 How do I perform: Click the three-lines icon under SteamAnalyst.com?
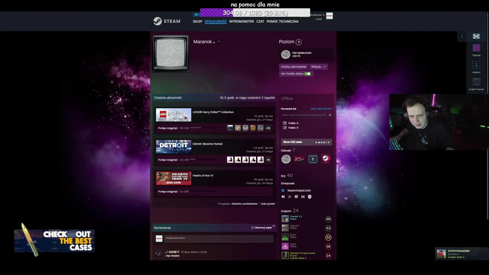296,197
